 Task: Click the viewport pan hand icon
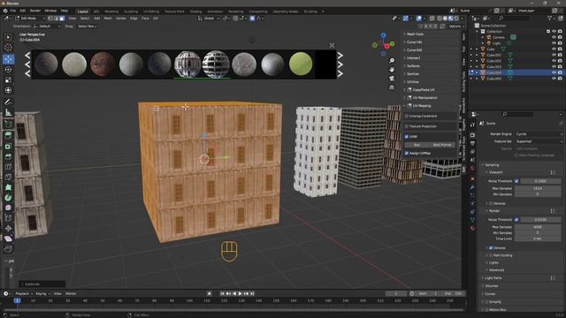click(x=392, y=69)
